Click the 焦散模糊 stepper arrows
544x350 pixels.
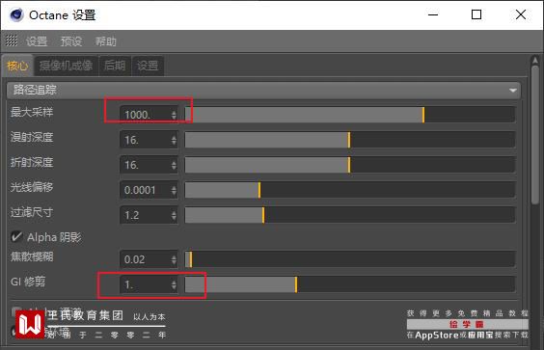tap(174, 259)
